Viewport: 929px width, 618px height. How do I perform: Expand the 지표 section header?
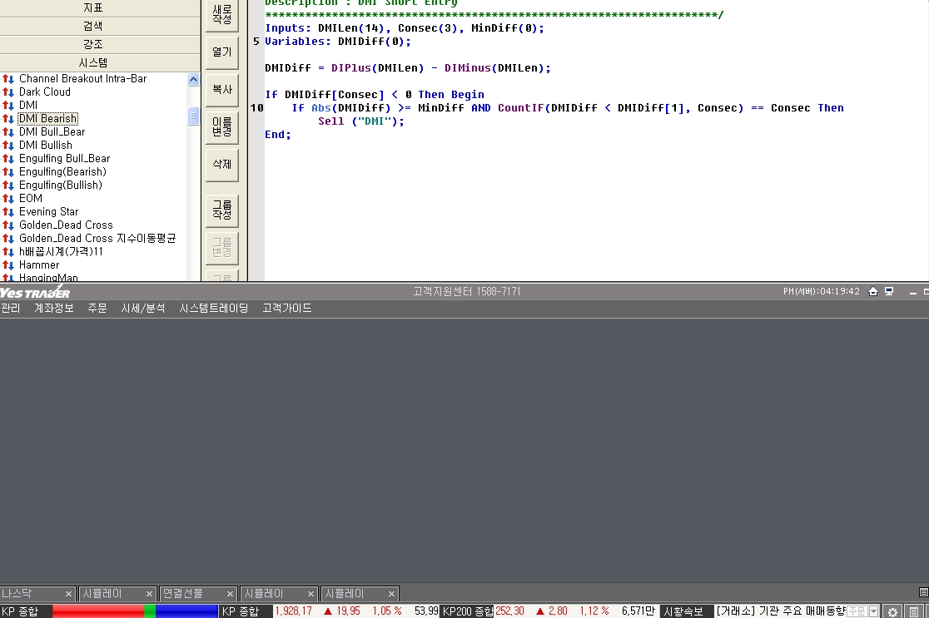93,7
